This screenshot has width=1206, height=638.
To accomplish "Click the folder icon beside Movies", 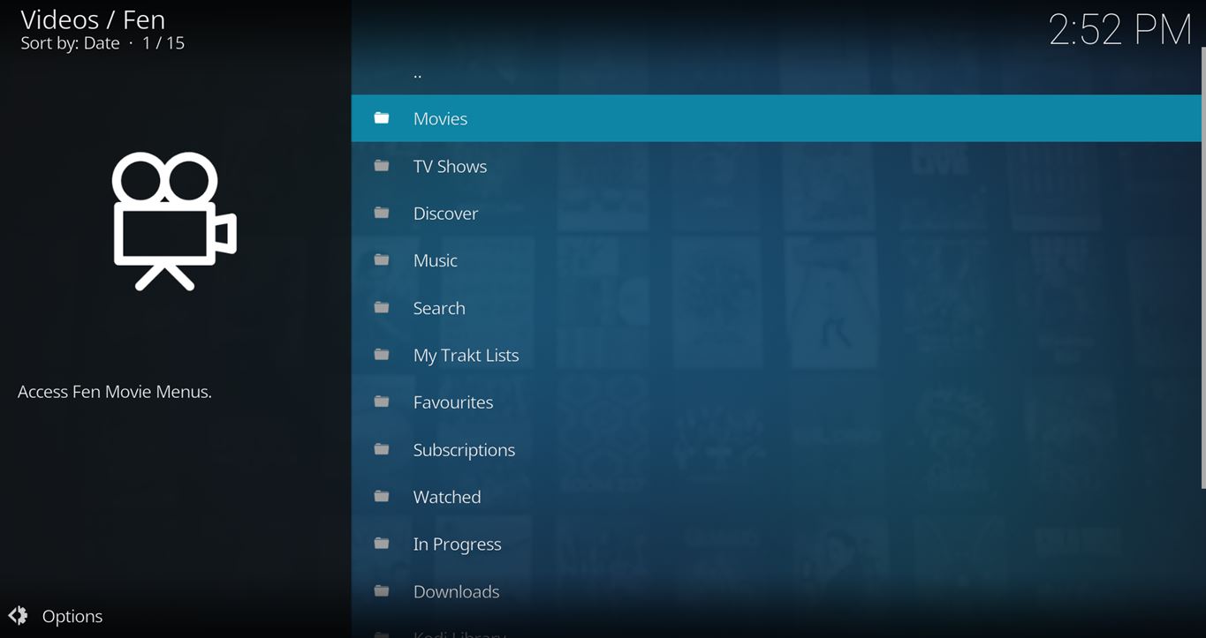I will pyautogui.click(x=382, y=118).
